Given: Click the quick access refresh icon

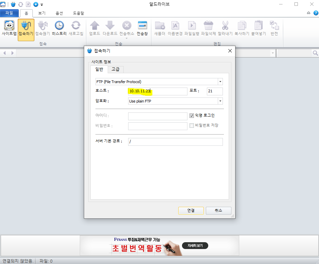Looking at the screenshot, I should pyautogui.click(x=20, y=4).
